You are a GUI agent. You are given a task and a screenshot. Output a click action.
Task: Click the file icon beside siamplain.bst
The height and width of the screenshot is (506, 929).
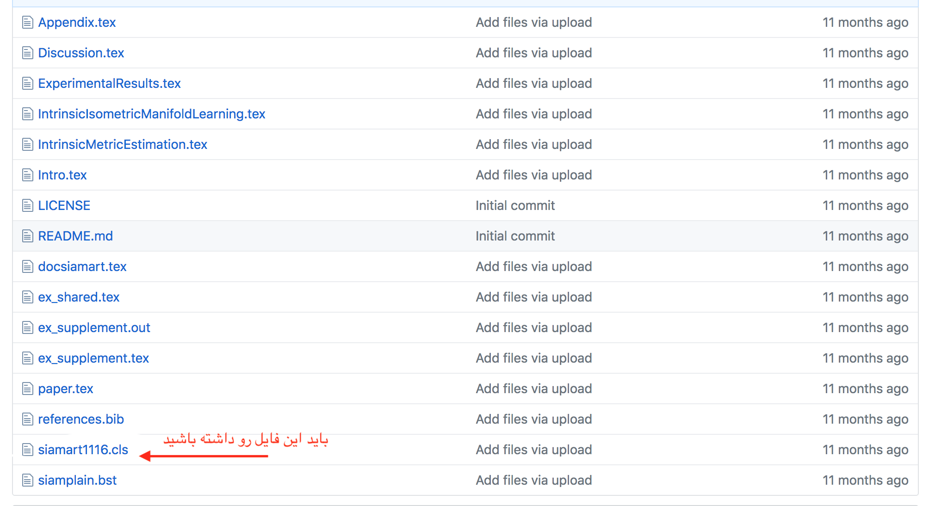pyautogui.click(x=28, y=480)
